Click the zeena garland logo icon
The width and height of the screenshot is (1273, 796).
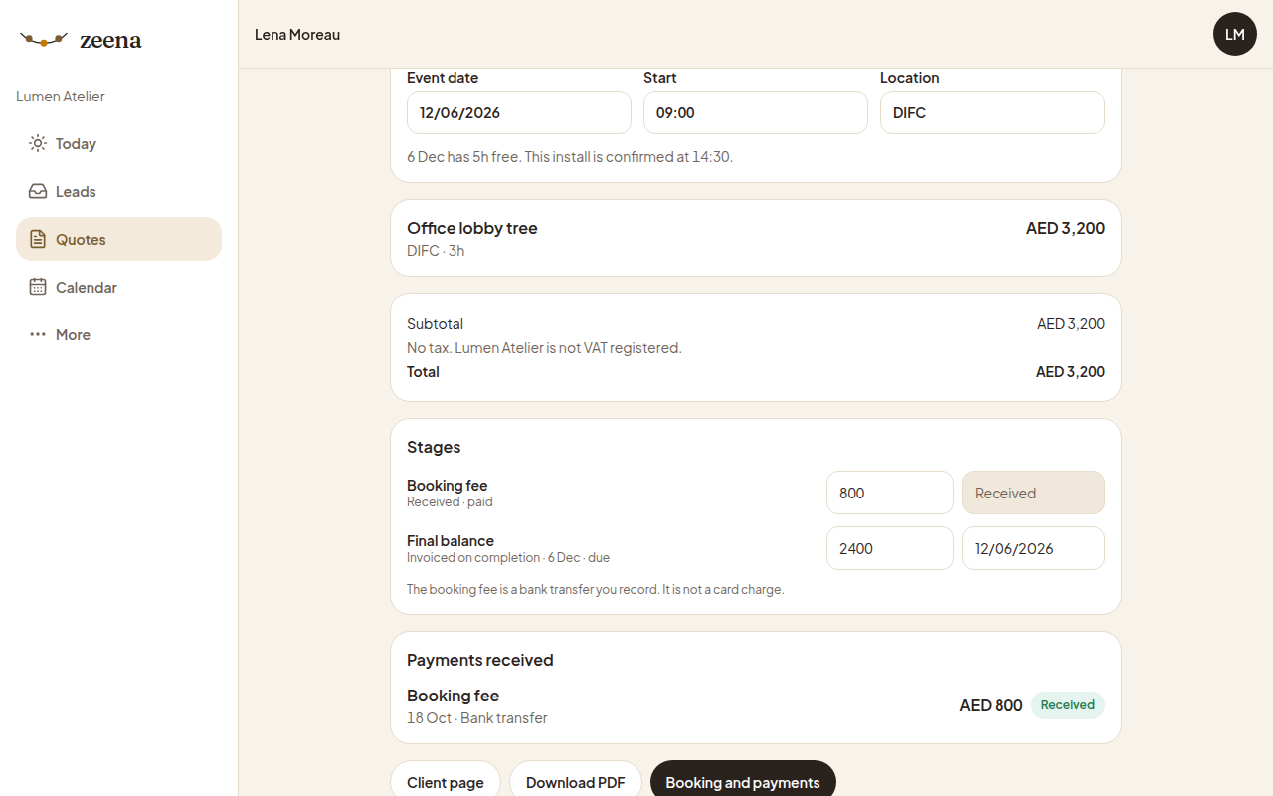click(44, 40)
